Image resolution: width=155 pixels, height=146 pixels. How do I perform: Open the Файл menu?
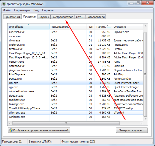[x=7, y=10]
